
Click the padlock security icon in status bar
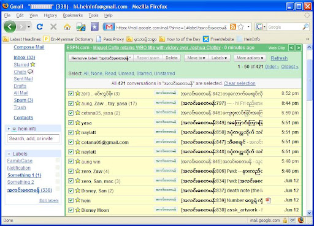285,220
